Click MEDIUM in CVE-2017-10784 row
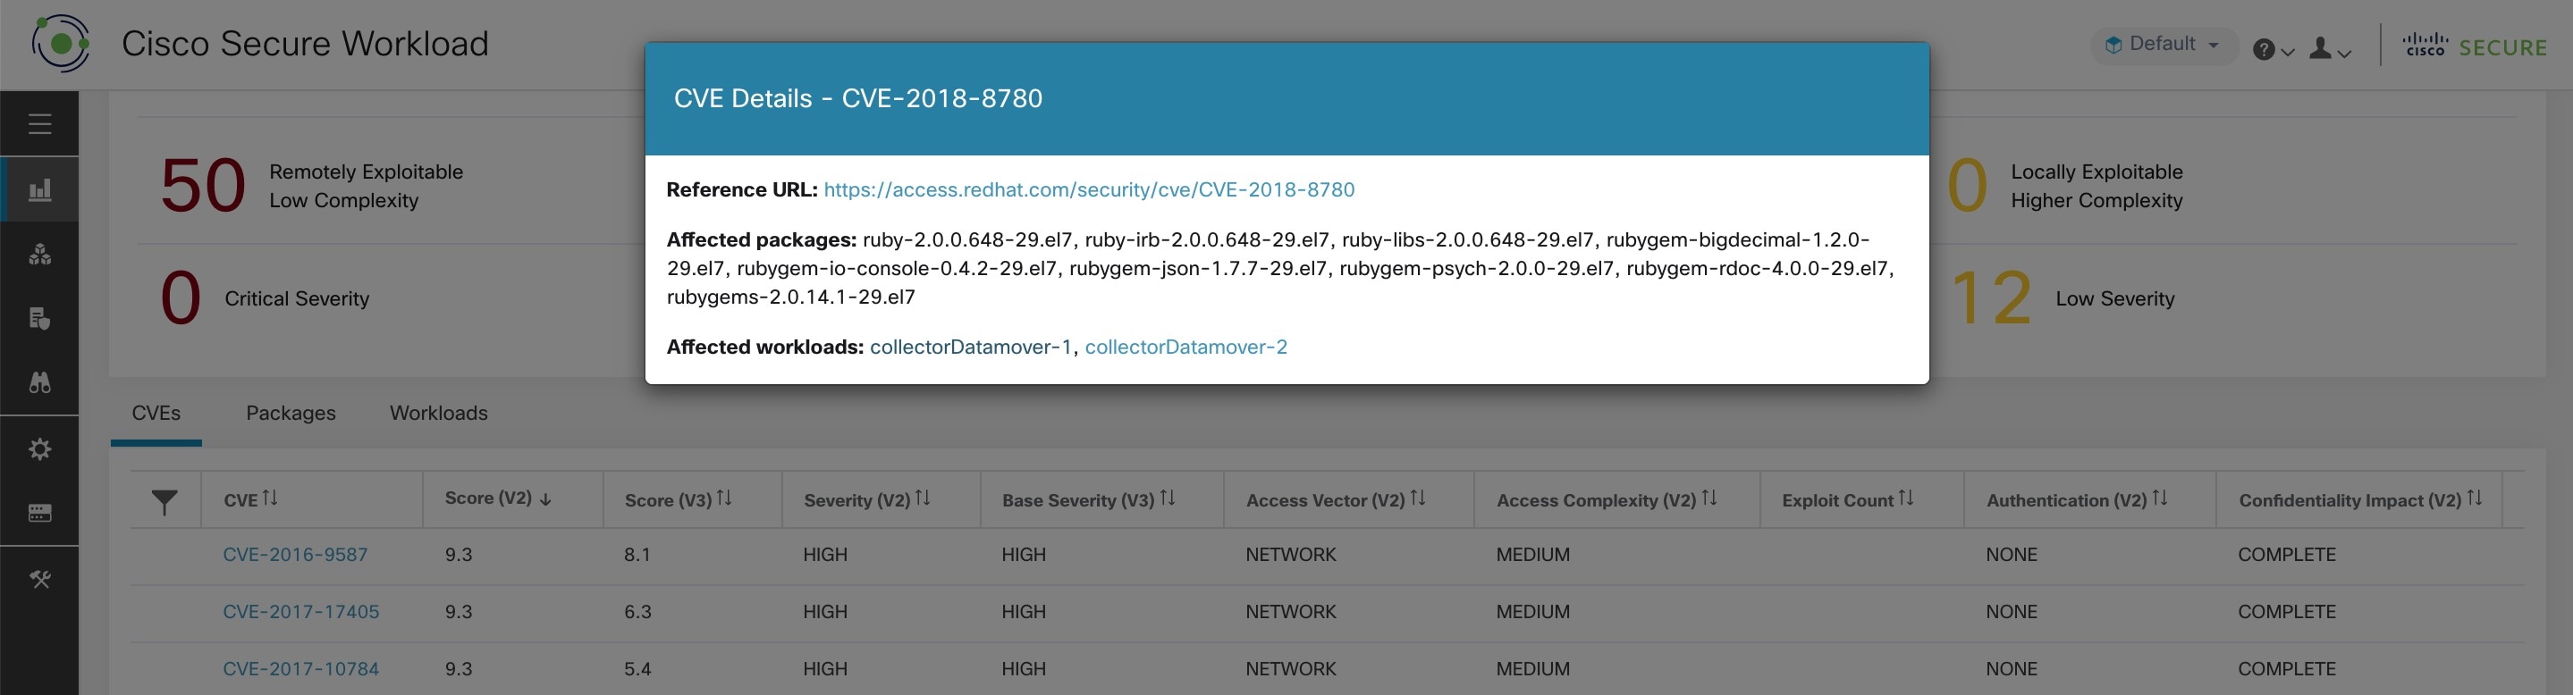The image size is (2573, 695). coord(1532,669)
